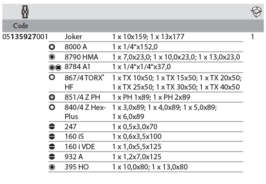Click the slotted icon beside 247

click(52, 126)
